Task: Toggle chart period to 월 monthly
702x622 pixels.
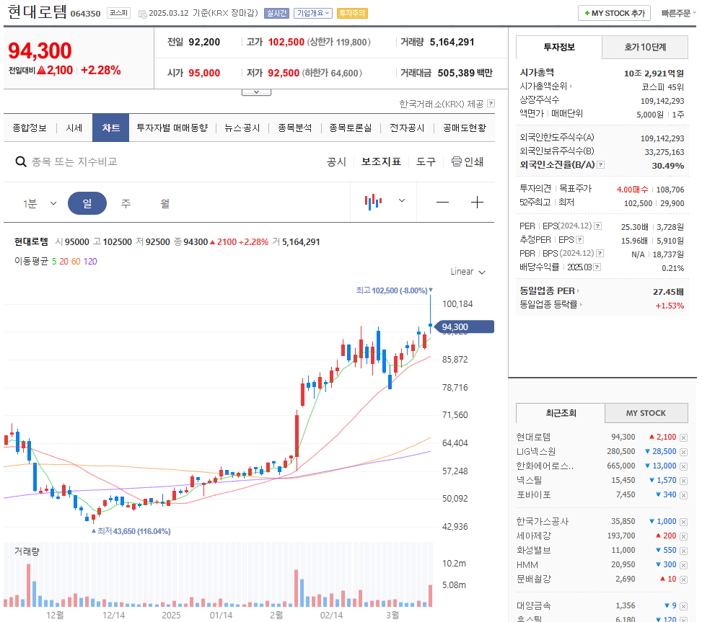Action: tap(164, 203)
